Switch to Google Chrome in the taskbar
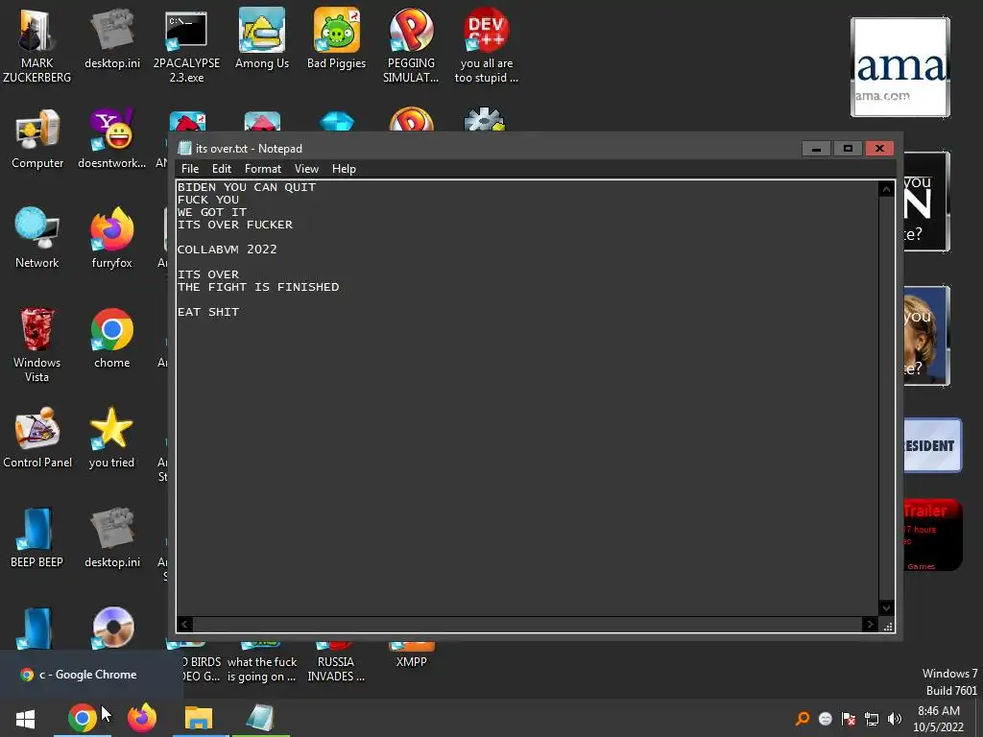The image size is (983, 737). click(x=83, y=718)
